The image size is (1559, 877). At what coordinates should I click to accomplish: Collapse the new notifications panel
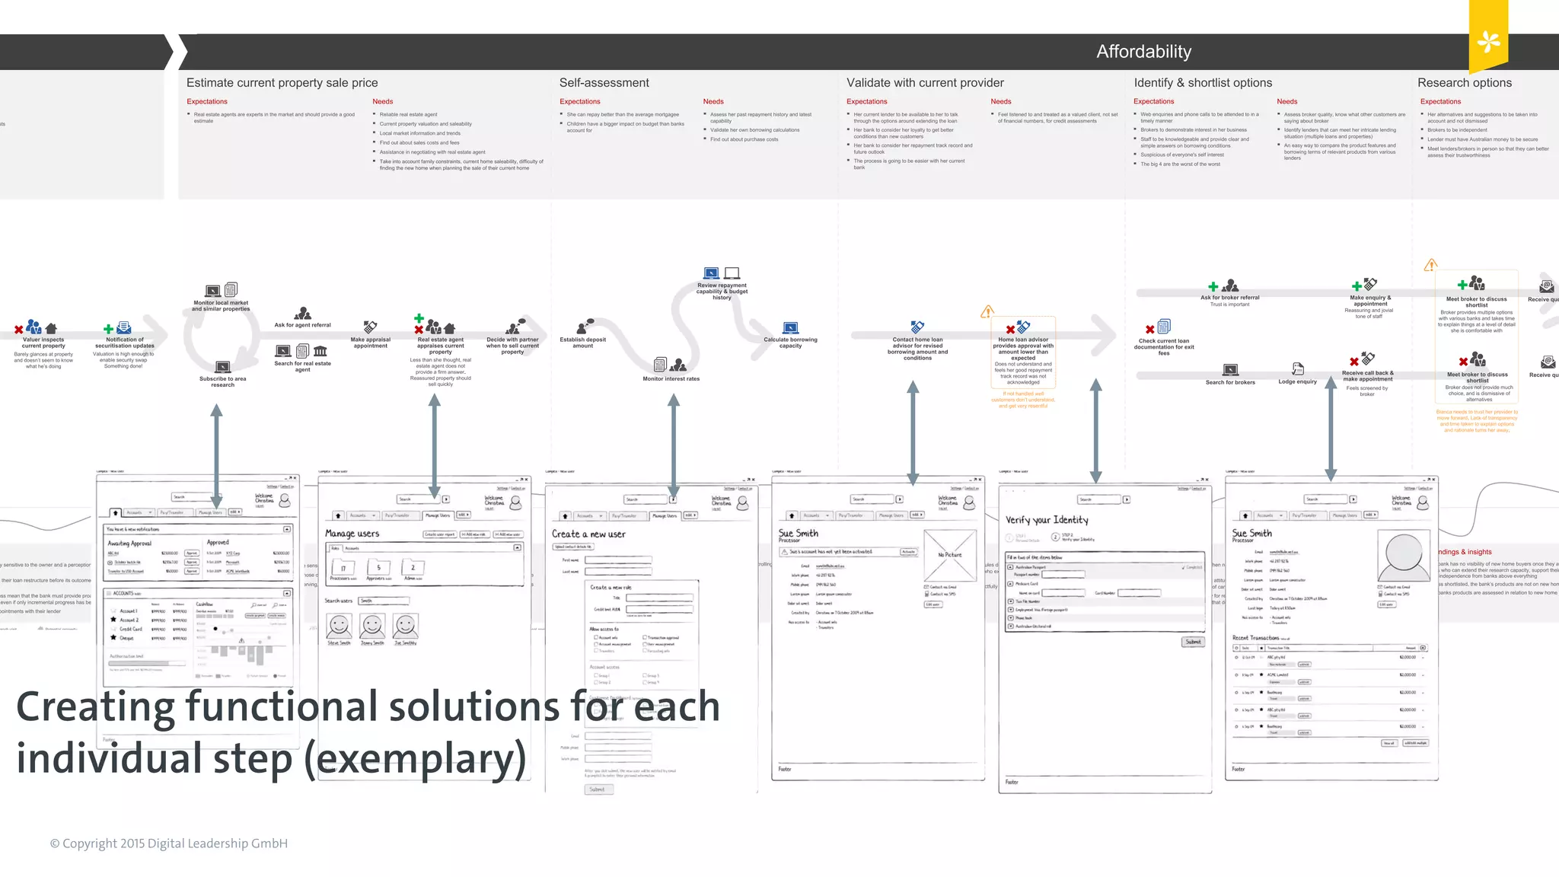click(x=287, y=528)
